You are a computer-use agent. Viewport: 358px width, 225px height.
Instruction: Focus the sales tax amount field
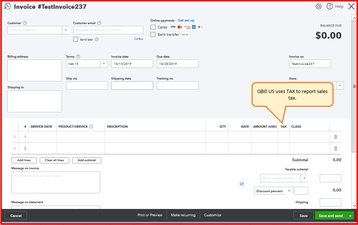330,178
